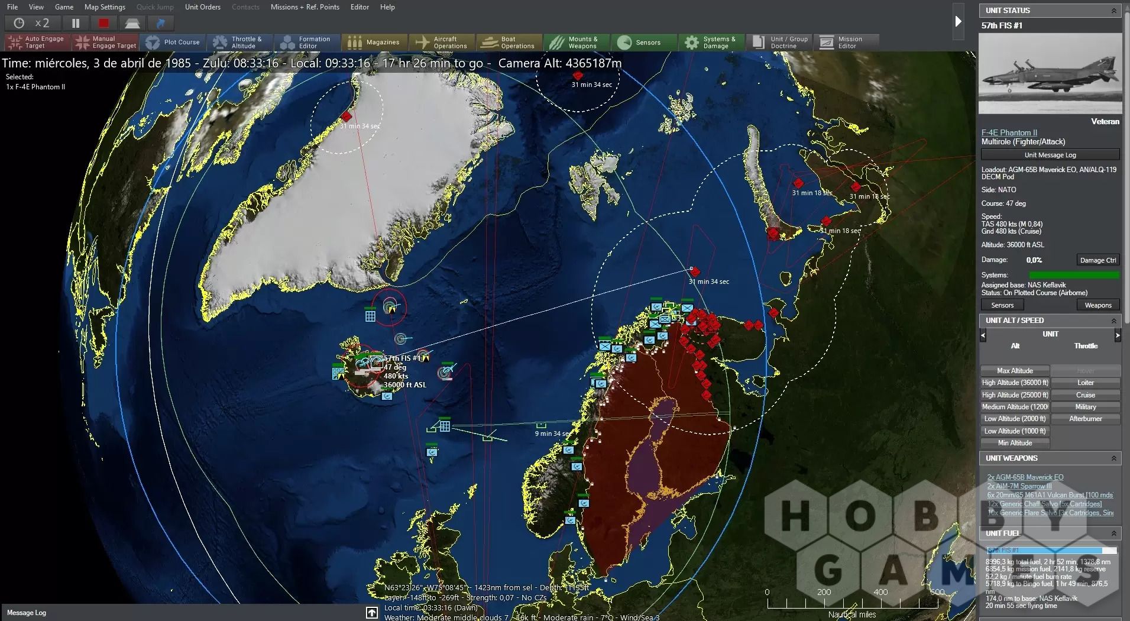Viewport: 1130px width, 621px height.
Task: Select High Altitude (36000 ft)
Action: 1015,383
